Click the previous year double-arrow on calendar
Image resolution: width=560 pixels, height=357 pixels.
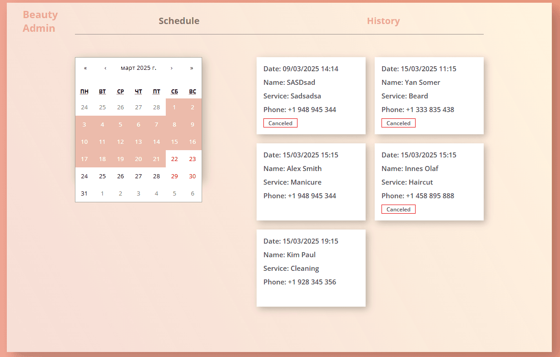coord(85,68)
